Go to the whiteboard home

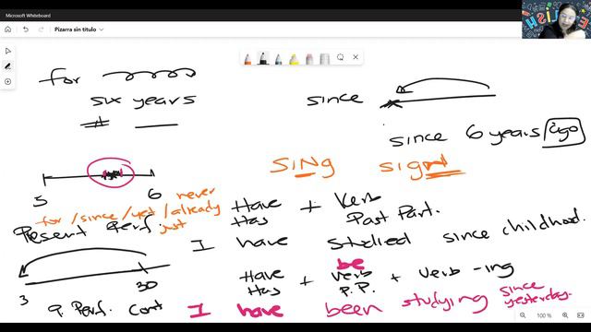click(x=8, y=30)
